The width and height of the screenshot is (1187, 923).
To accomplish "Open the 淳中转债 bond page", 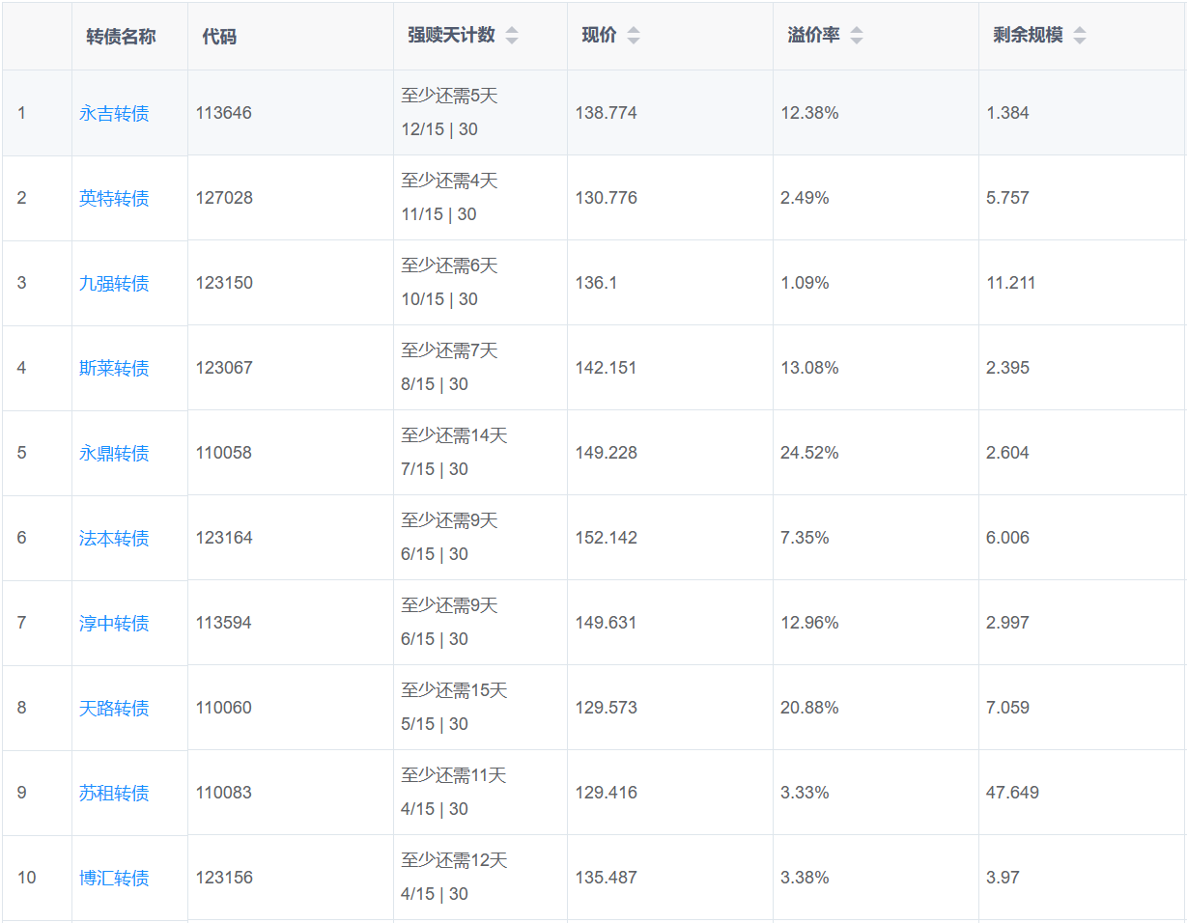I will tap(114, 624).
